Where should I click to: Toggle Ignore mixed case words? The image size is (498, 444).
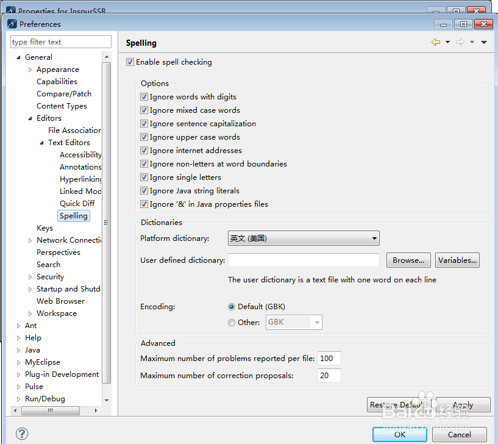click(x=144, y=110)
